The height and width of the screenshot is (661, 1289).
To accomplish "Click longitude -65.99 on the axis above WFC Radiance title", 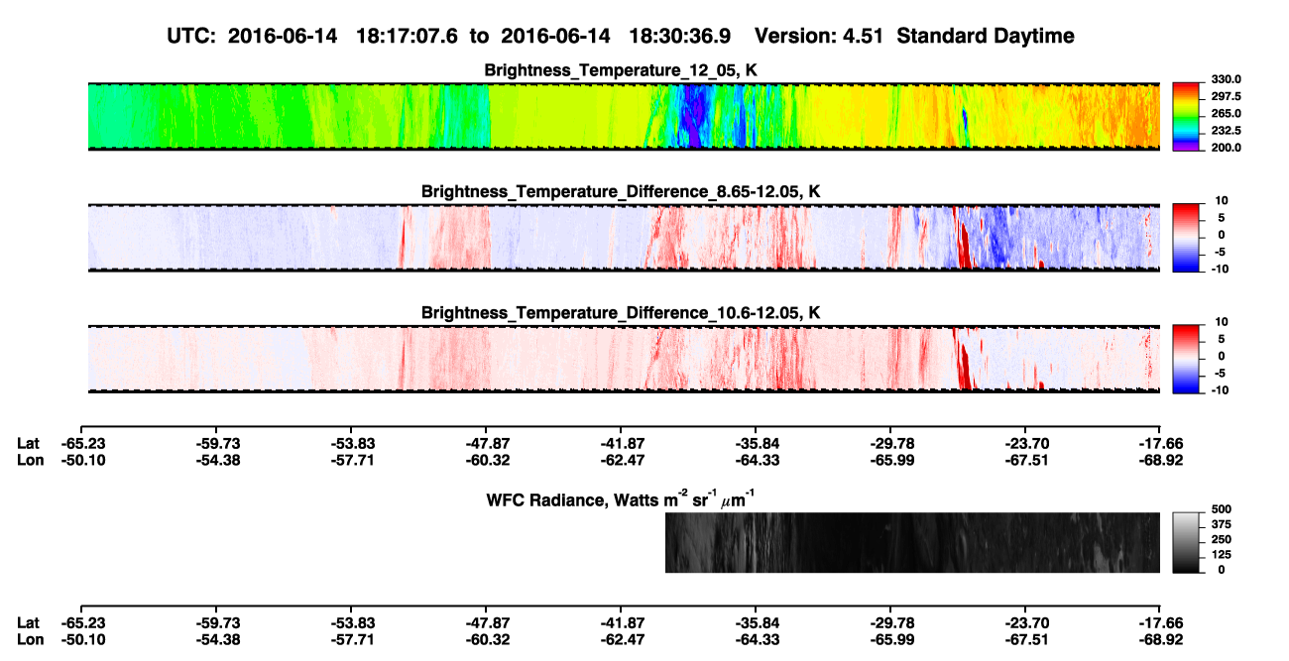I will pos(890,460).
